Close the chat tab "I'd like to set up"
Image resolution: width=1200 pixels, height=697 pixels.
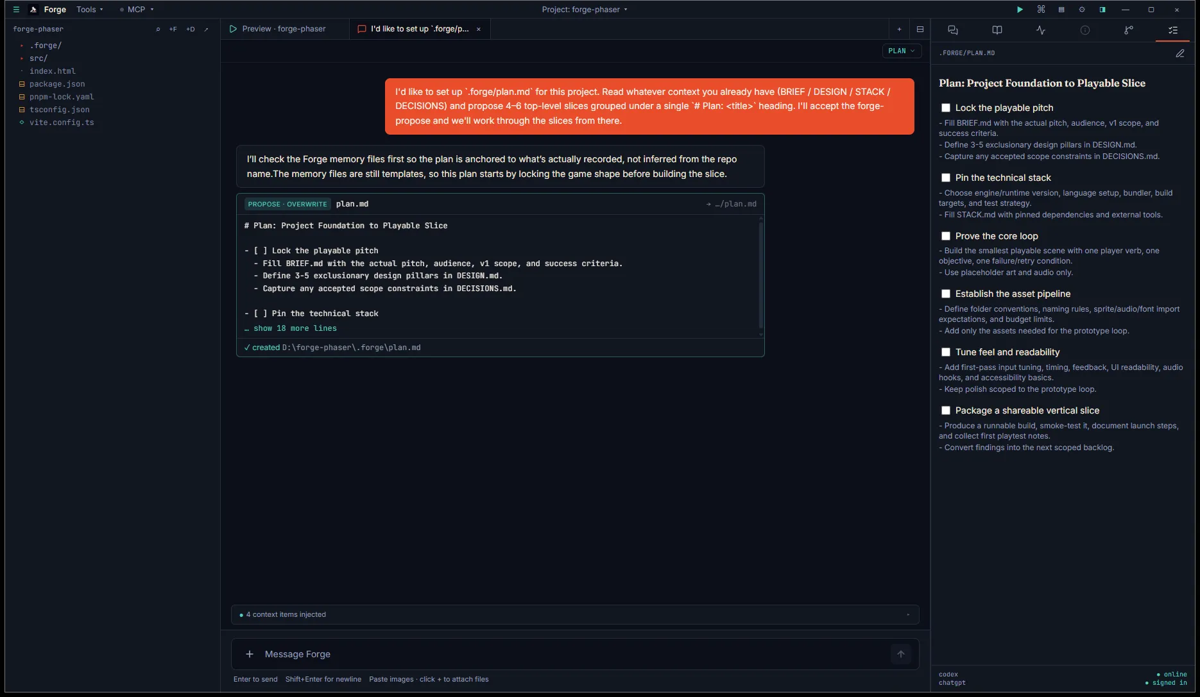click(x=479, y=29)
